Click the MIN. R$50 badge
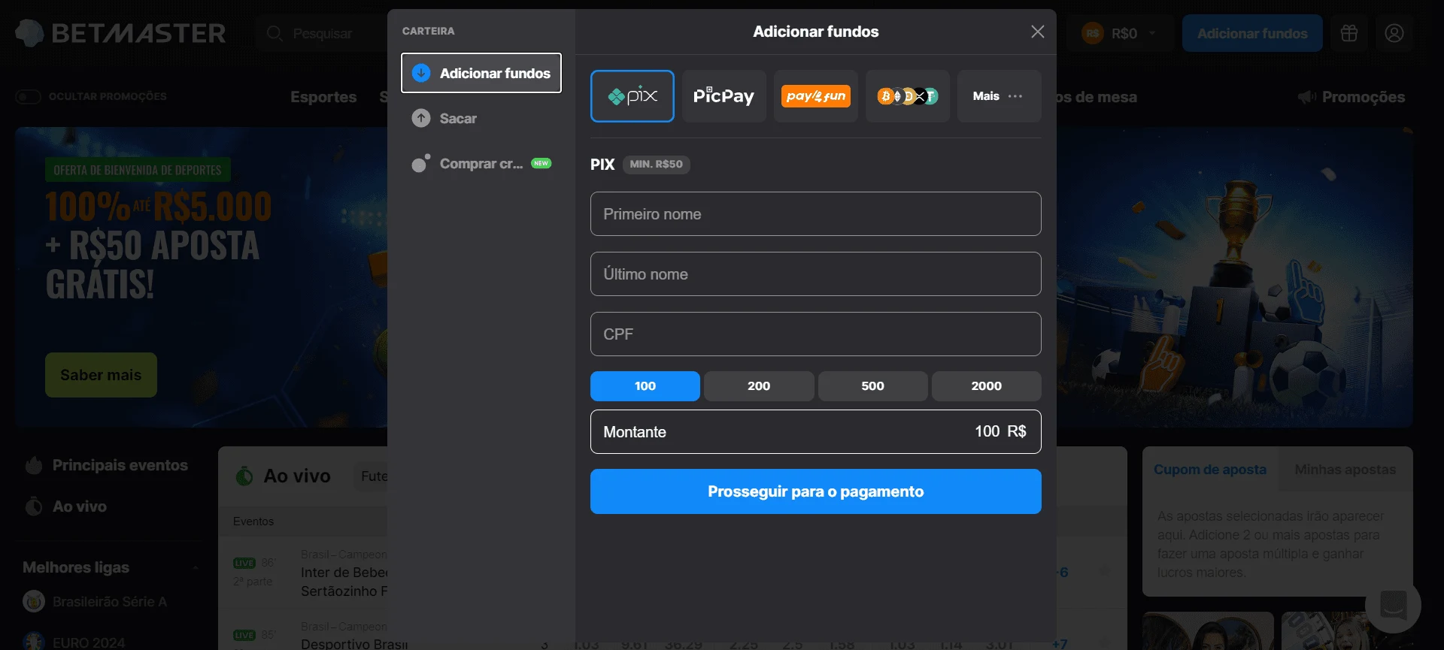The image size is (1444, 650). pos(656,164)
